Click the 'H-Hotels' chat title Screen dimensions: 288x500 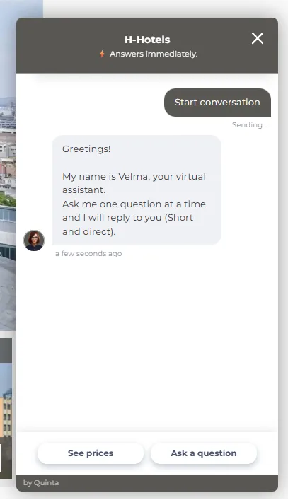(x=147, y=40)
